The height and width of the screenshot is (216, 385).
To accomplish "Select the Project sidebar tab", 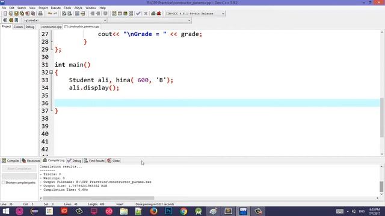I will 6,26.
